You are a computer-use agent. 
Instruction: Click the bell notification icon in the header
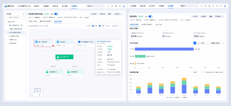tap(221, 6)
